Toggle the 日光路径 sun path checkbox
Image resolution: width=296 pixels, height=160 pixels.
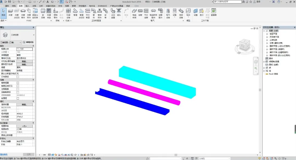coord(18,77)
